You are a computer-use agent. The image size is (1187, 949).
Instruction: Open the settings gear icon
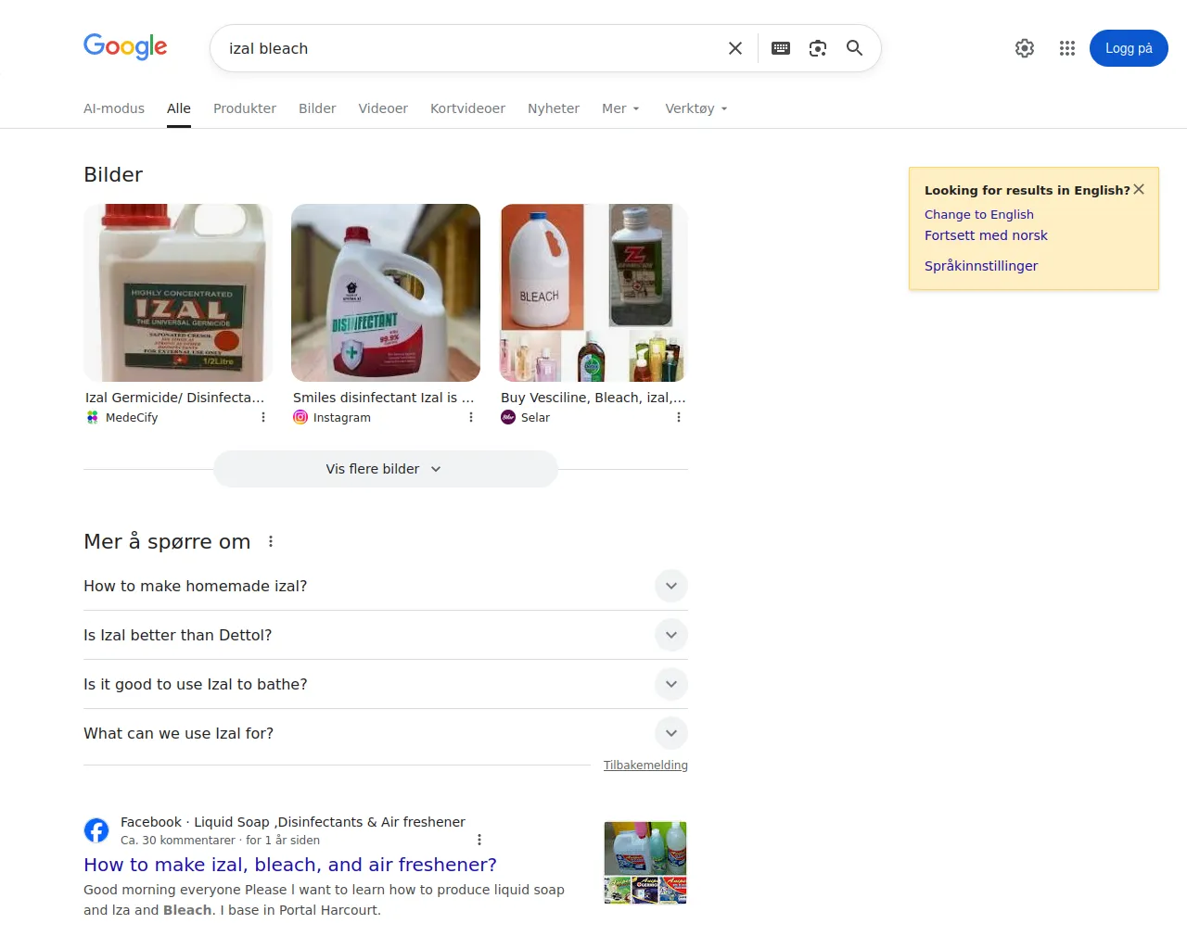pyautogui.click(x=1025, y=48)
